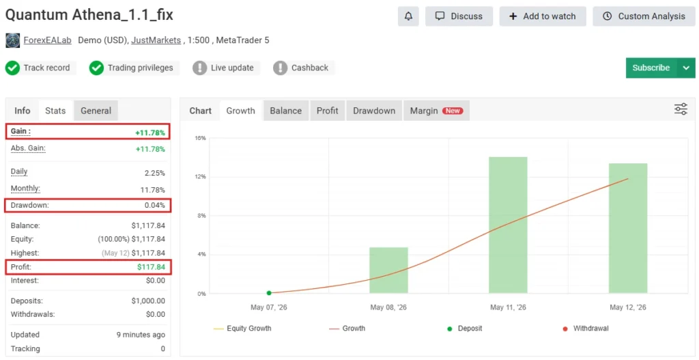The width and height of the screenshot is (699, 360).
Task: Click the Trading privileges label
Action: [x=141, y=68]
